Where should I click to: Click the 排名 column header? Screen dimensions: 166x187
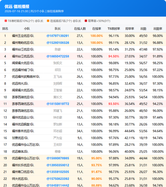point(5,29)
